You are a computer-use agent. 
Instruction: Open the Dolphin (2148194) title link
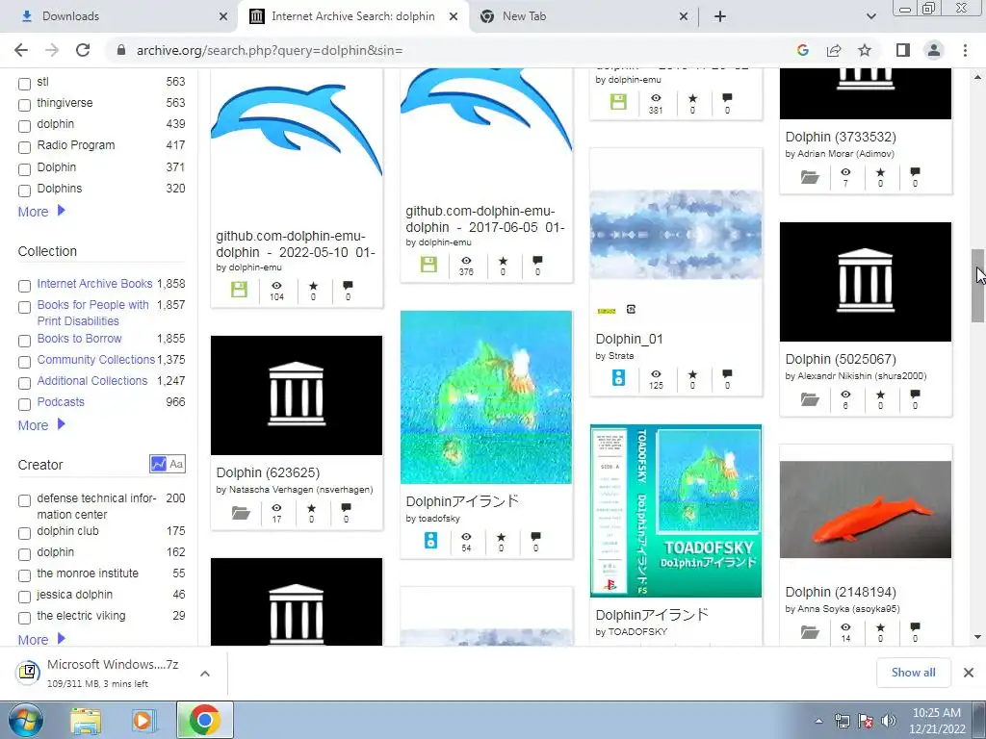tap(841, 592)
